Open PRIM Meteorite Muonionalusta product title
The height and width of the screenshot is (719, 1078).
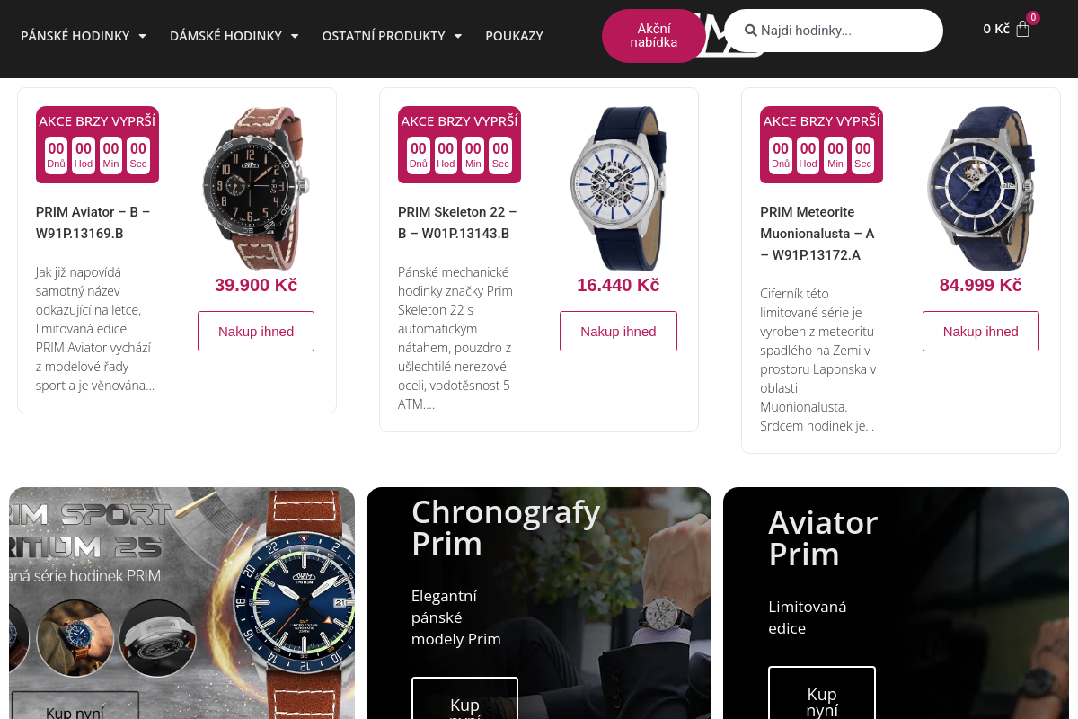(x=817, y=234)
